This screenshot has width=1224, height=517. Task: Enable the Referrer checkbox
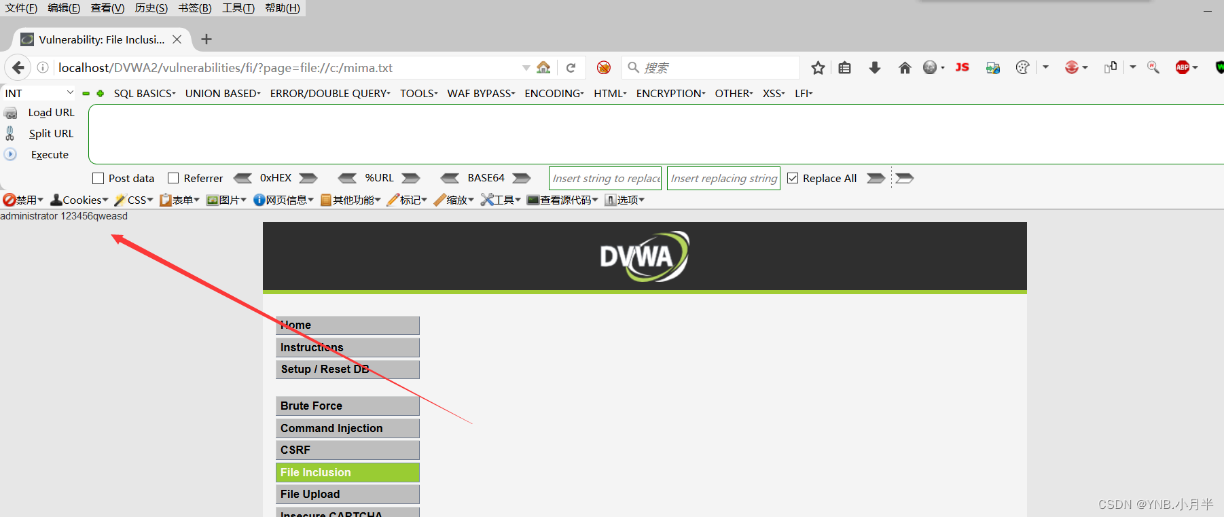tap(173, 178)
